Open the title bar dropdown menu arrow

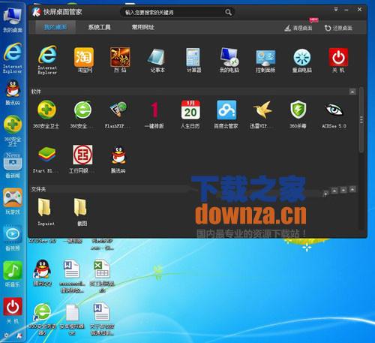[336, 10]
